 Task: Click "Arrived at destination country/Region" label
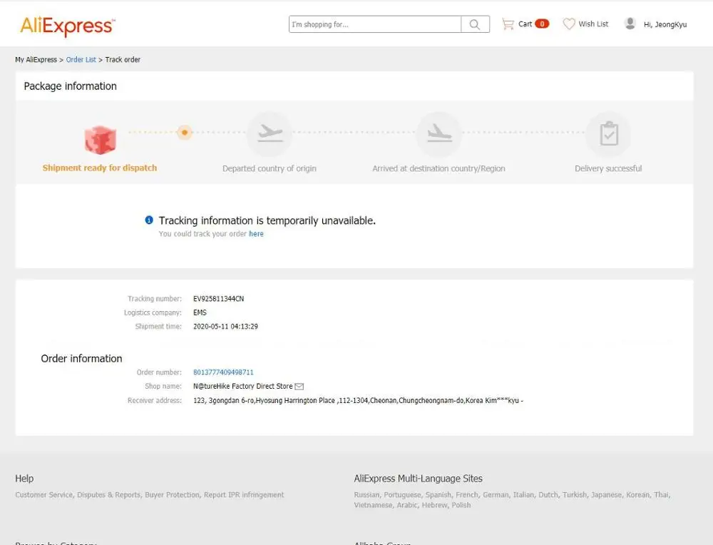[x=438, y=168]
